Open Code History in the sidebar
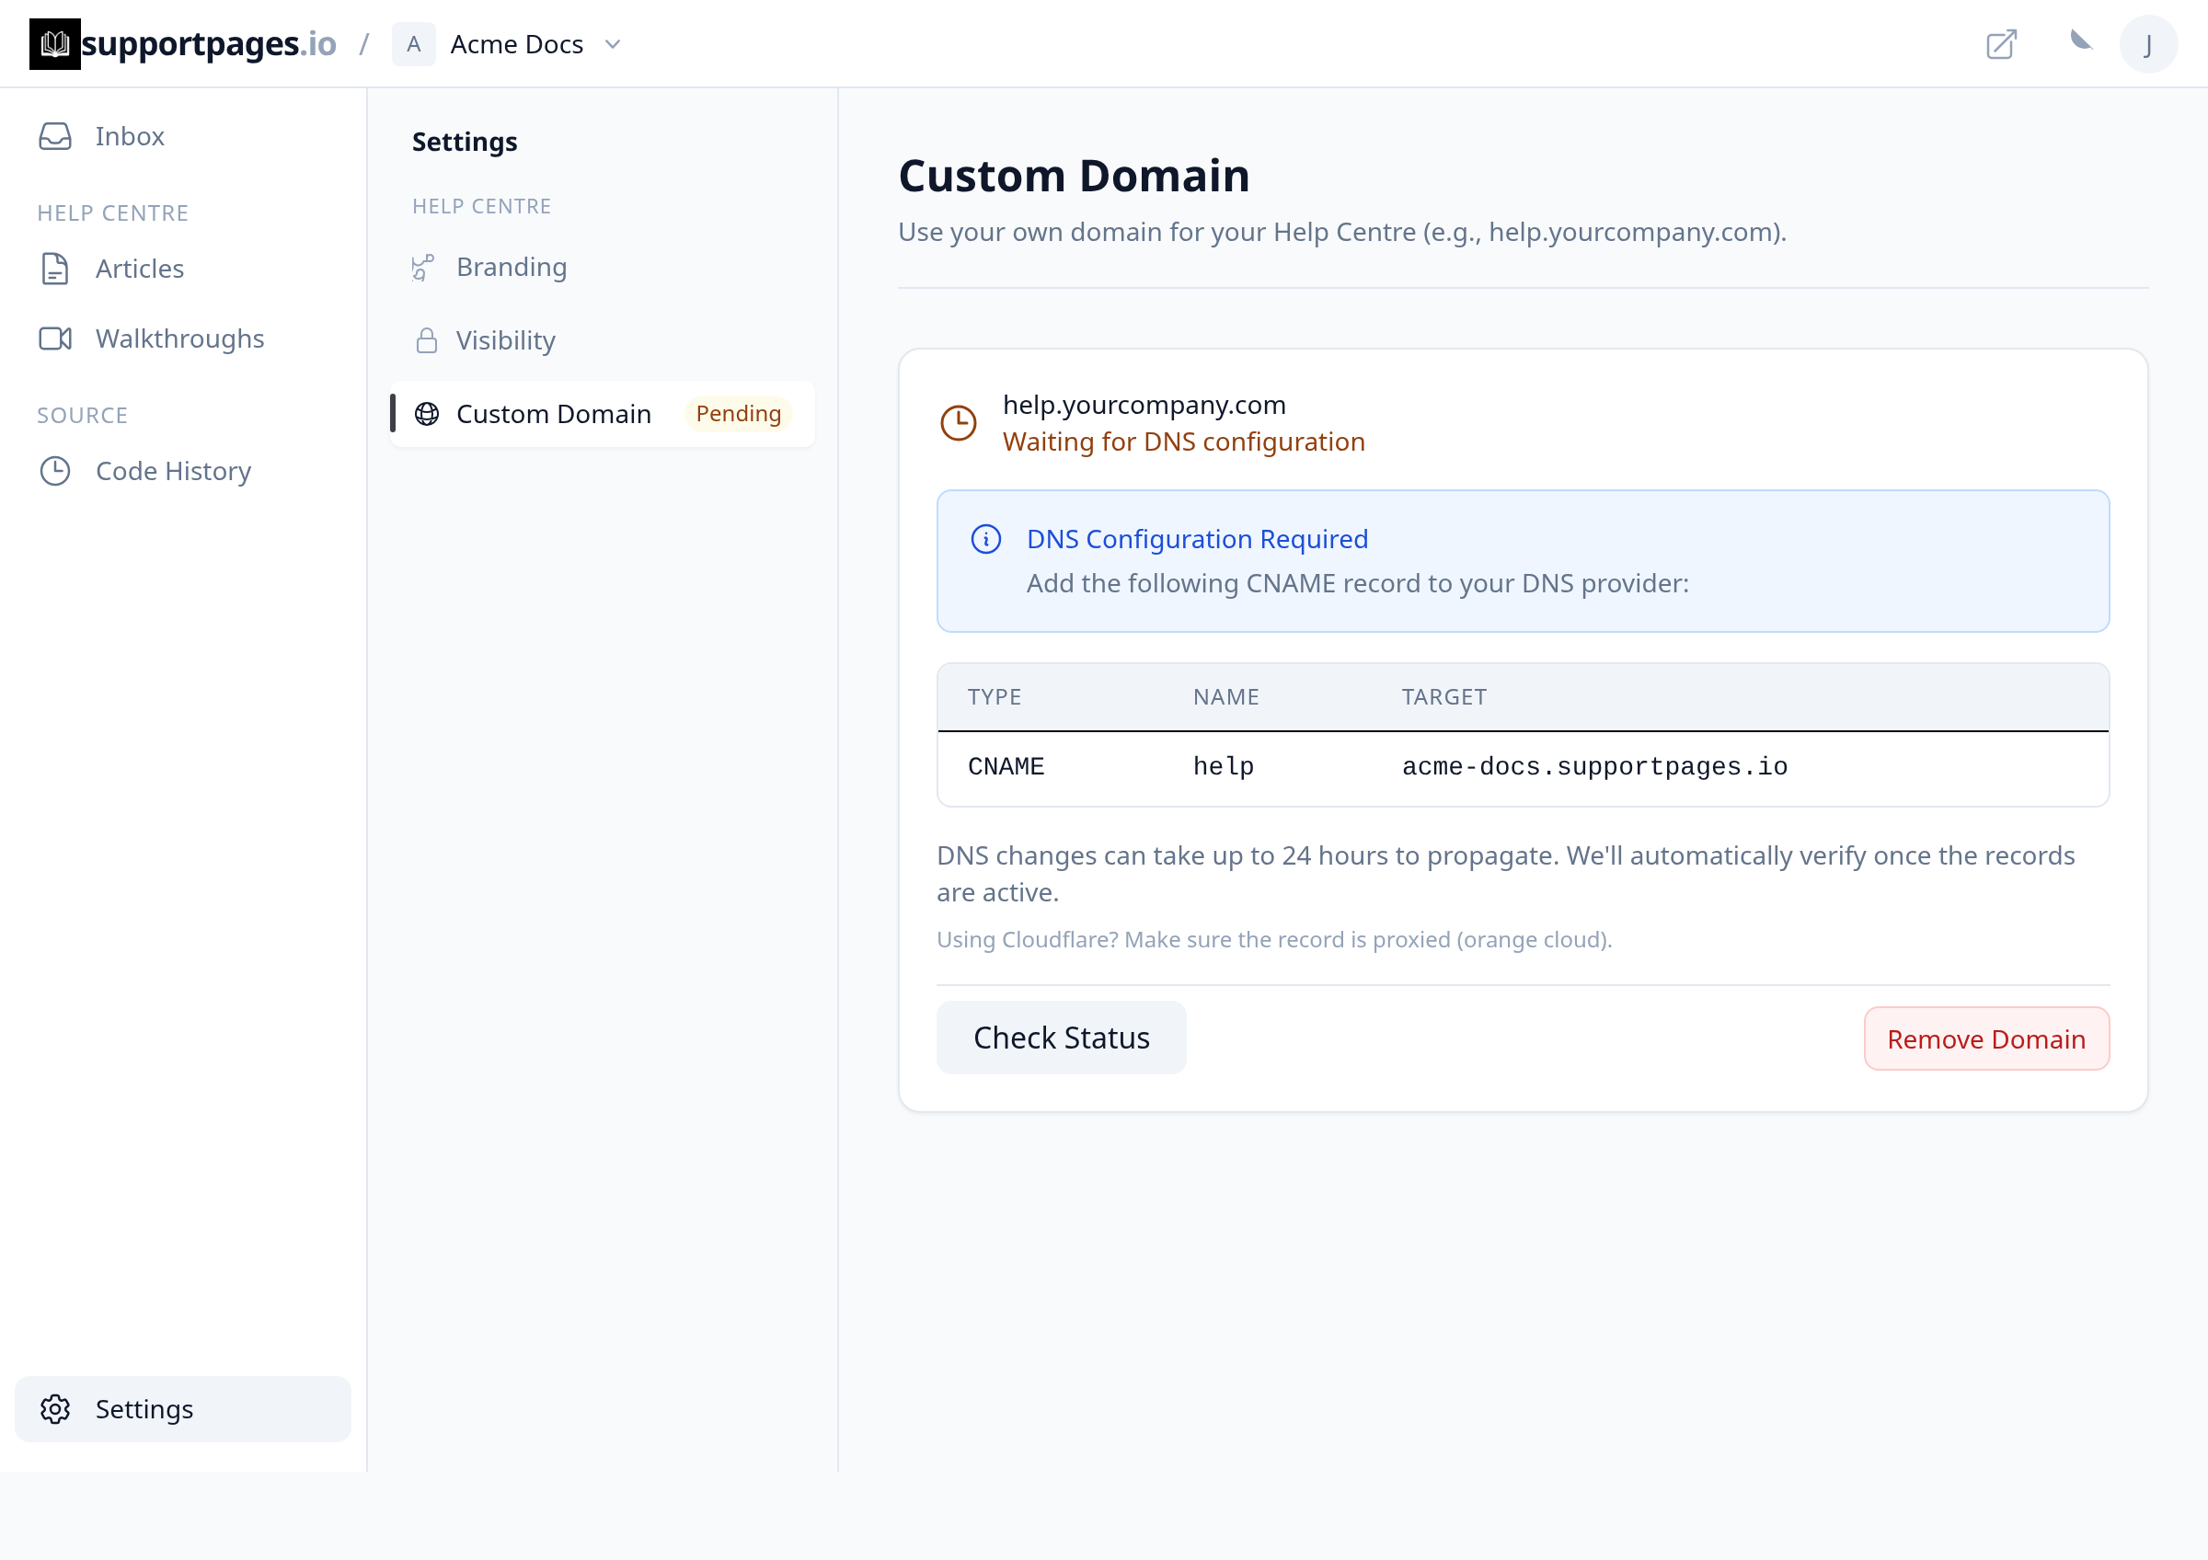The height and width of the screenshot is (1560, 2208). click(183, 471)
